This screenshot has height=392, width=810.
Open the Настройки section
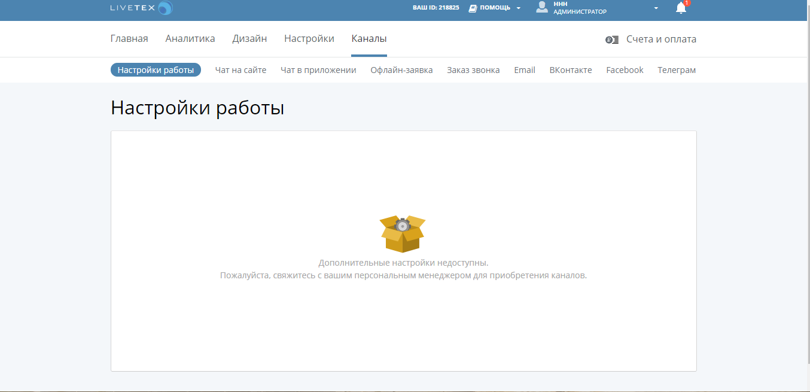tap(309, 38)
